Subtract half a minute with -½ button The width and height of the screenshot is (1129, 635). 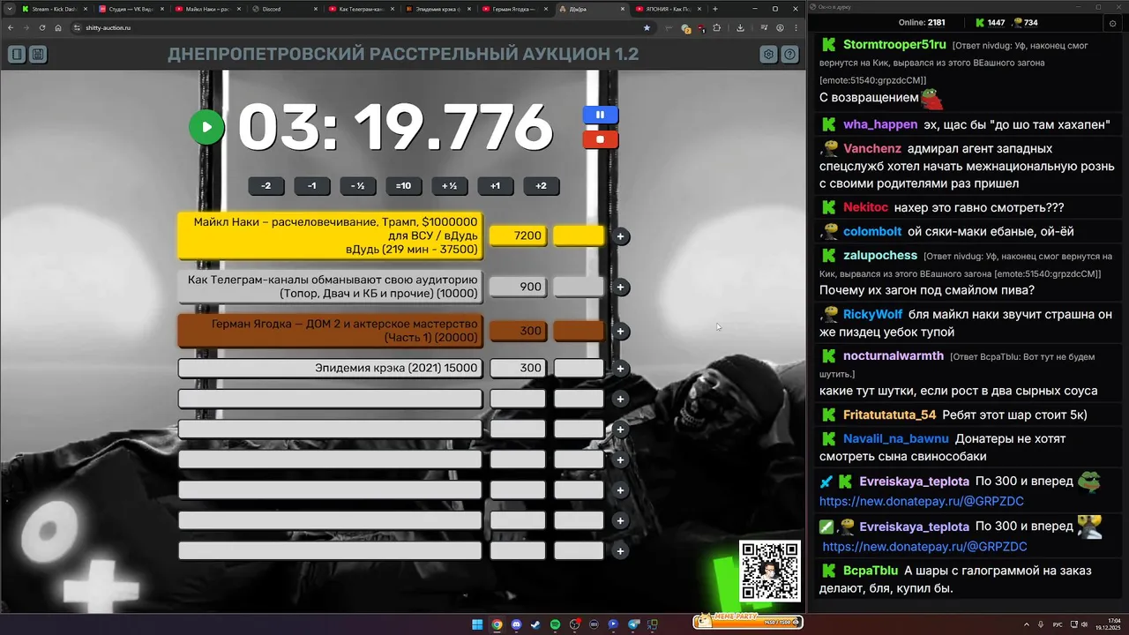(357, 185)
